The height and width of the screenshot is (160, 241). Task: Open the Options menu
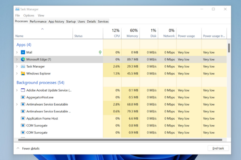[x=29, y=16]
